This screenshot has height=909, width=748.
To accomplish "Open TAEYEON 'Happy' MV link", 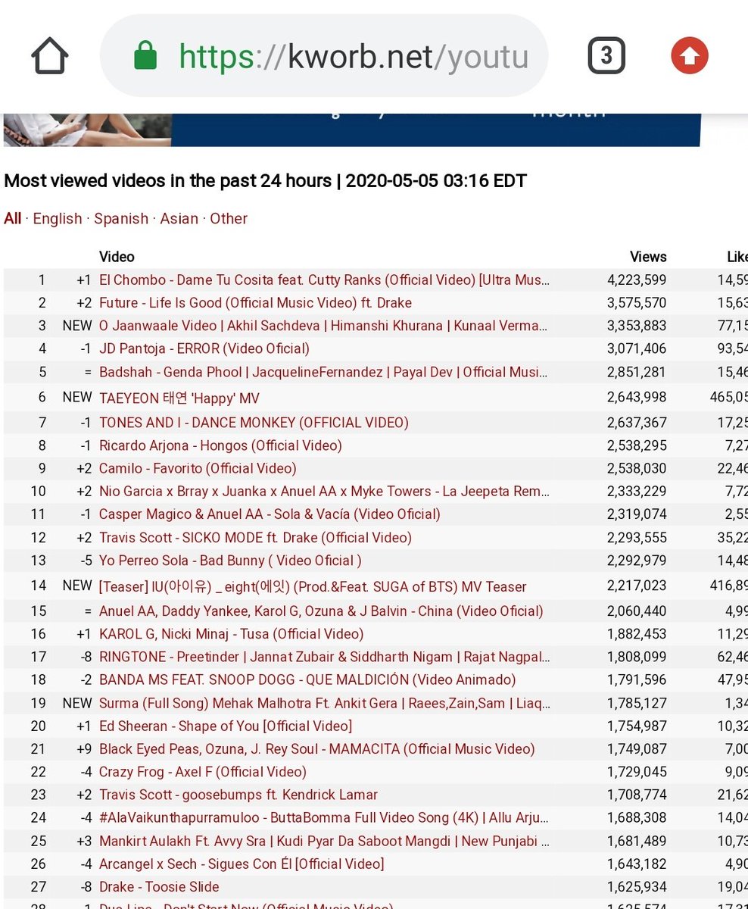I will (179, 398).
